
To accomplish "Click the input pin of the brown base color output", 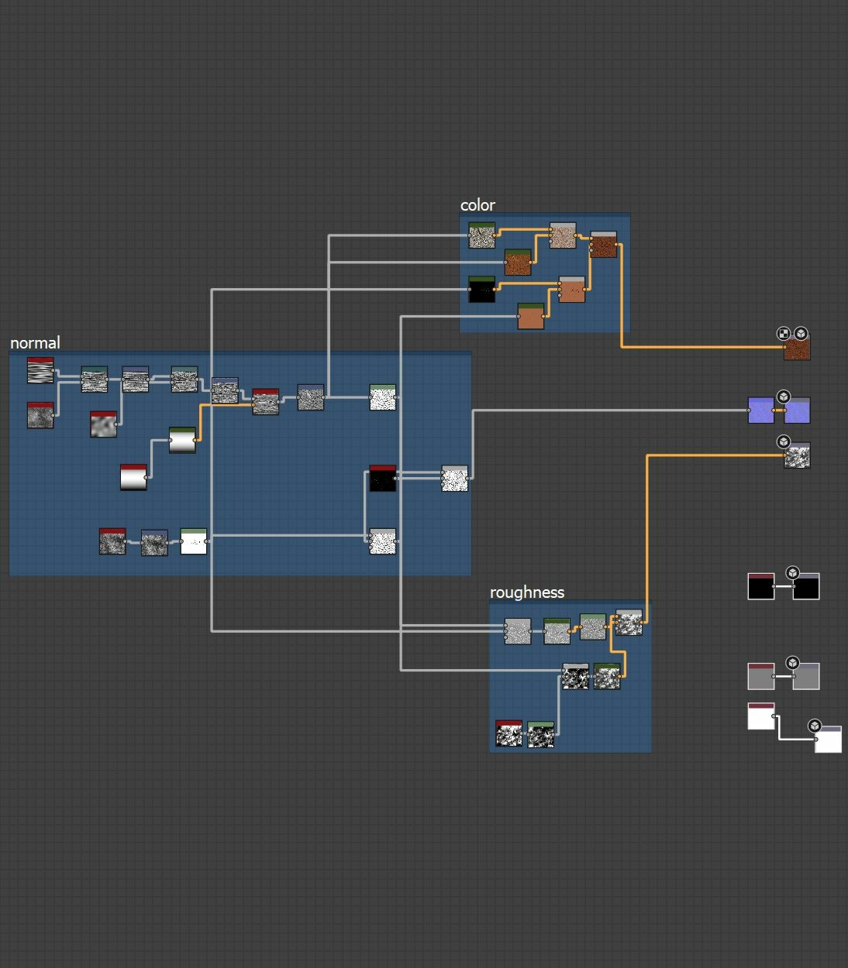I will click(x=784, y=348).
